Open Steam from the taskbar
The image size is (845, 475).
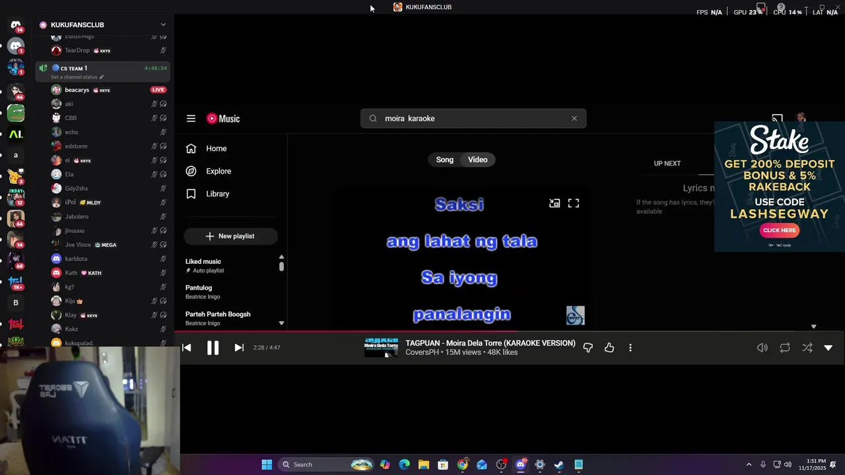click(x=559, y=464)
